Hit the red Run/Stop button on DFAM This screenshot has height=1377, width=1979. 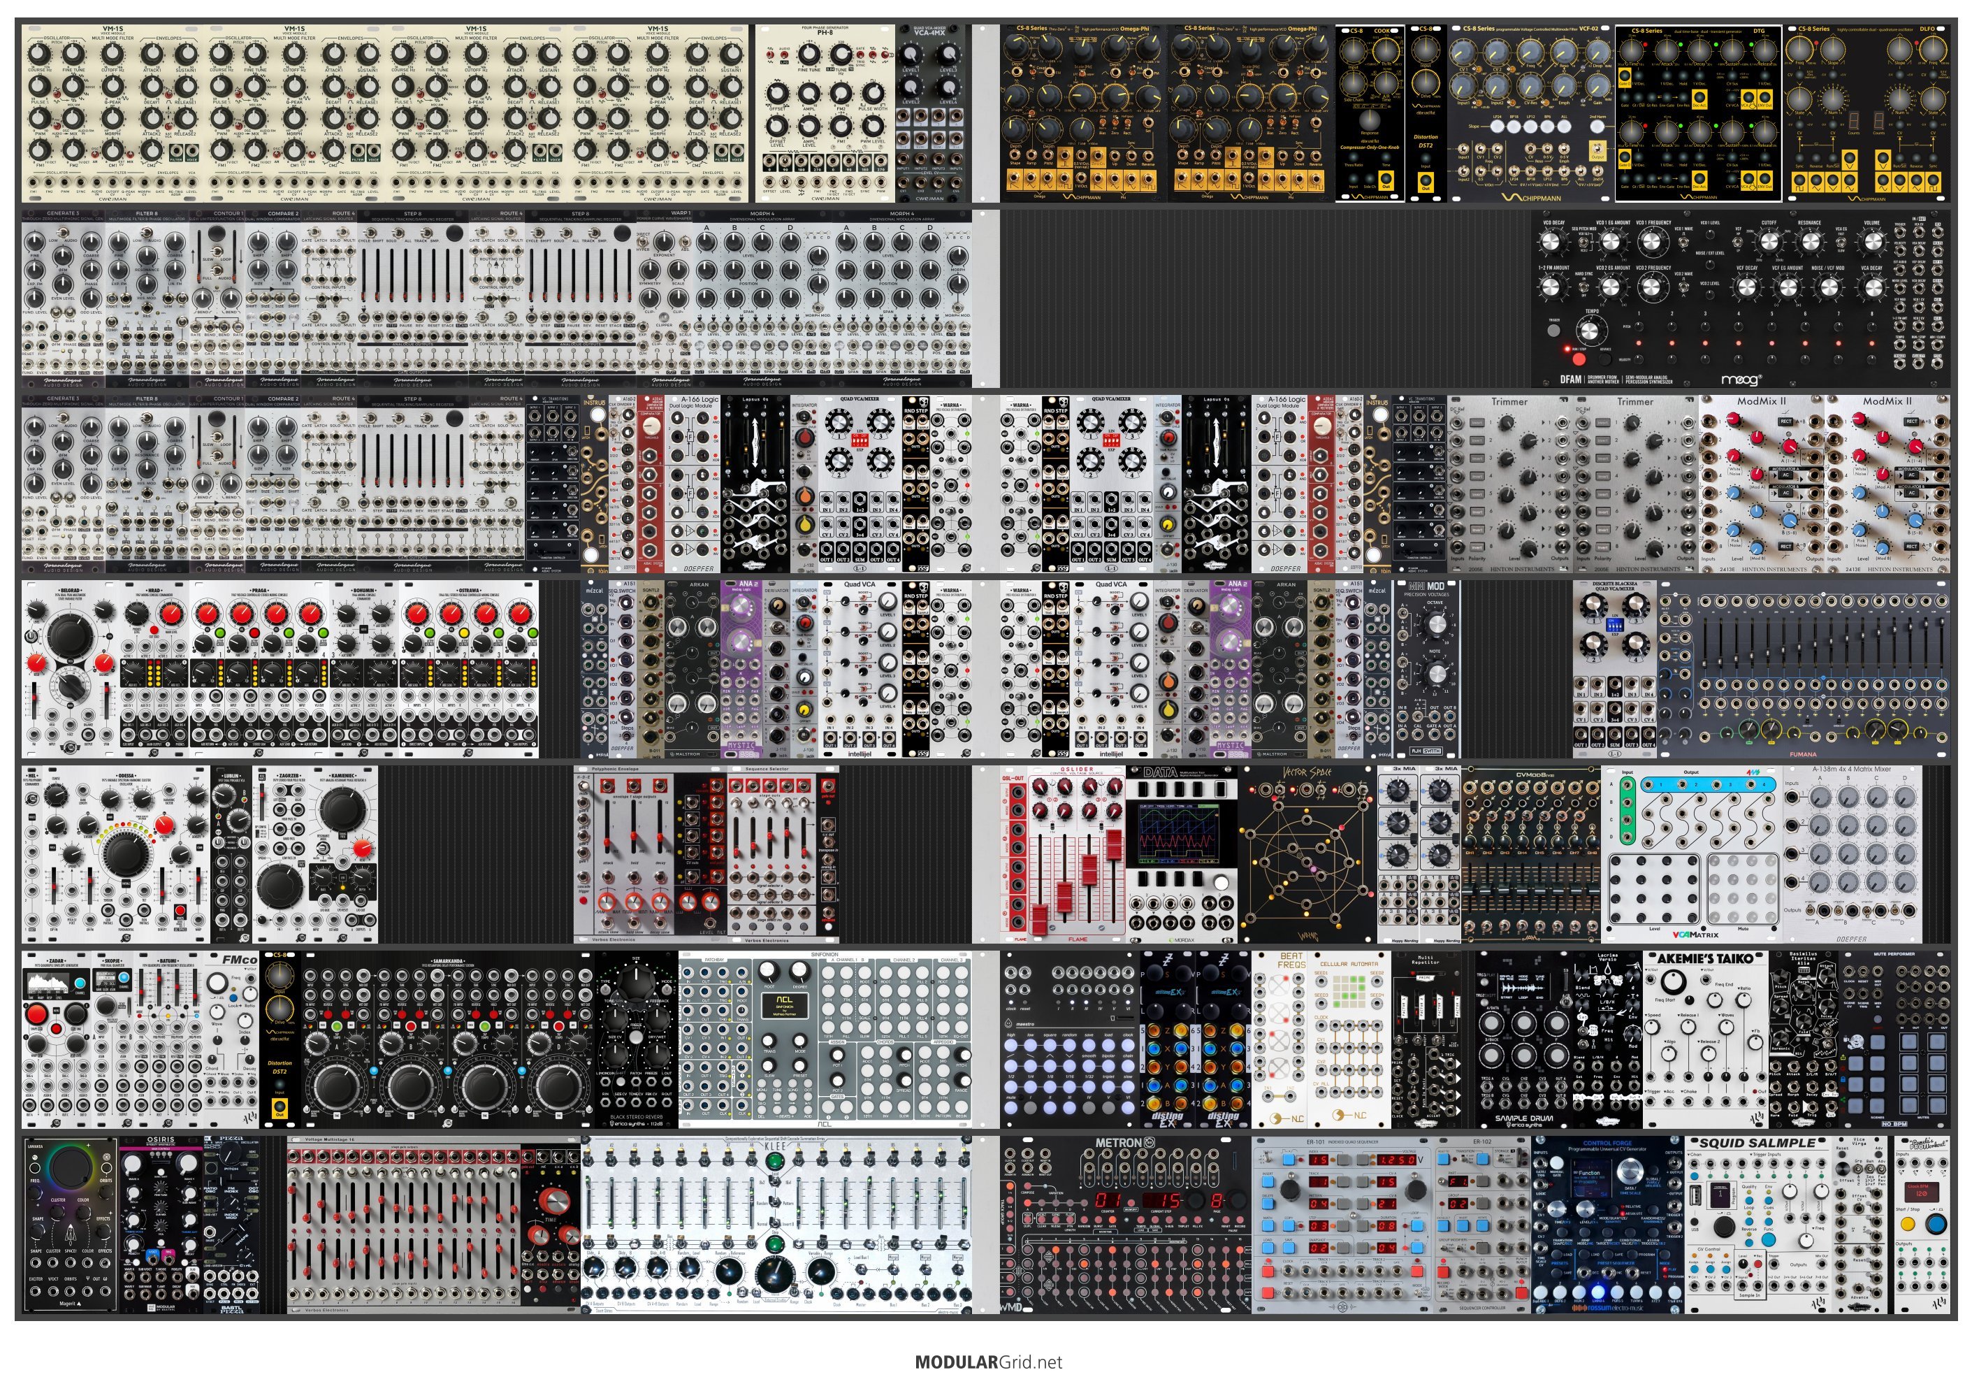tap(1579, 359)
